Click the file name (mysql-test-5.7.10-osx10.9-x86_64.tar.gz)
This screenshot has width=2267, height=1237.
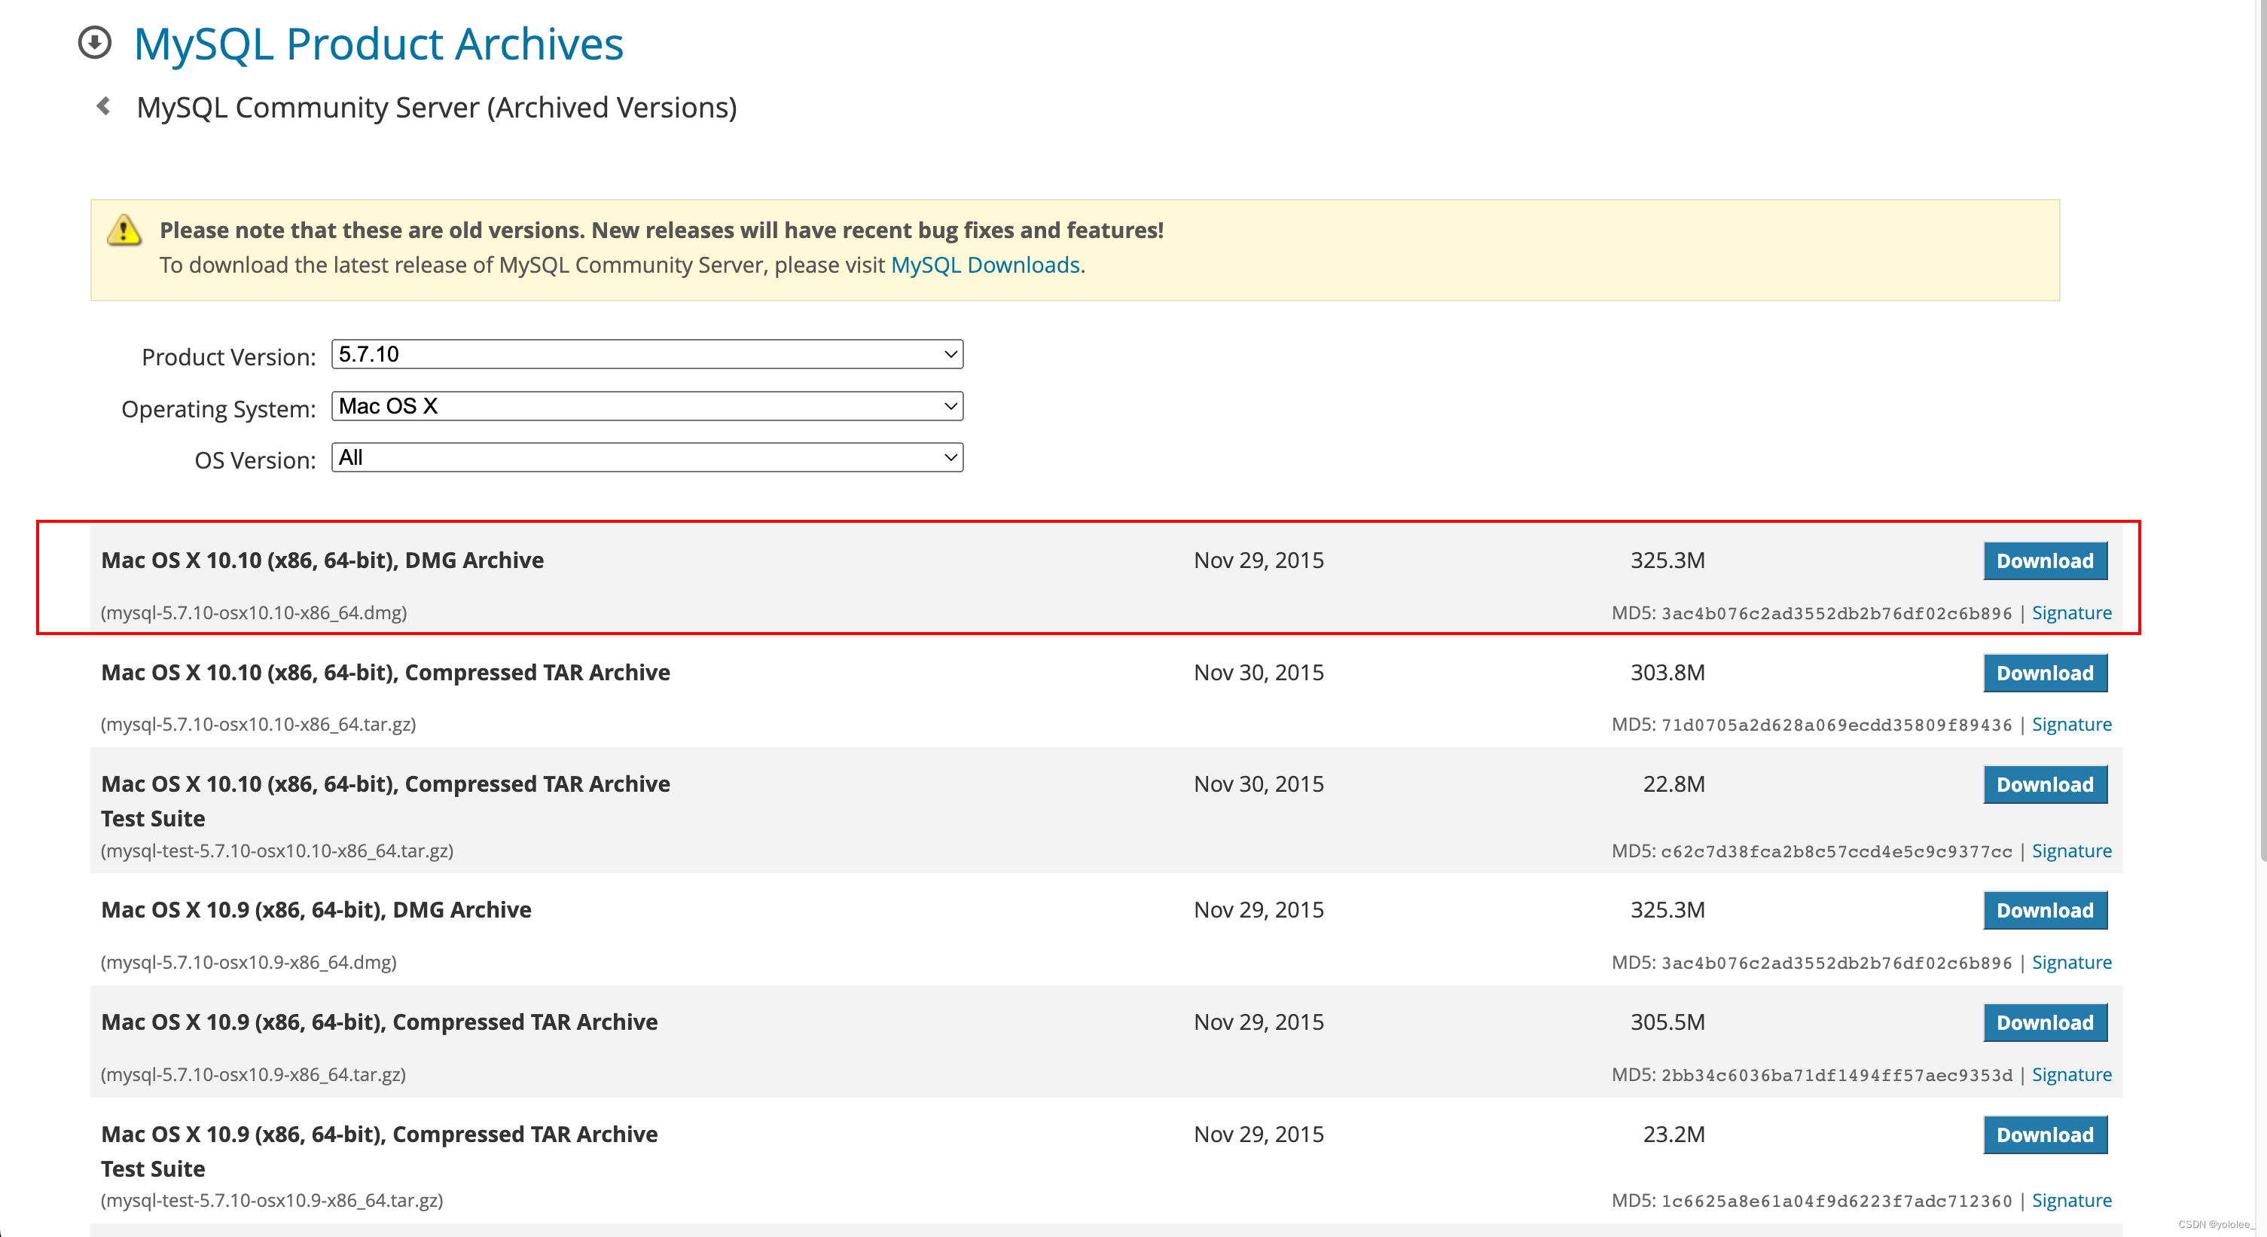click(272, 1201)
